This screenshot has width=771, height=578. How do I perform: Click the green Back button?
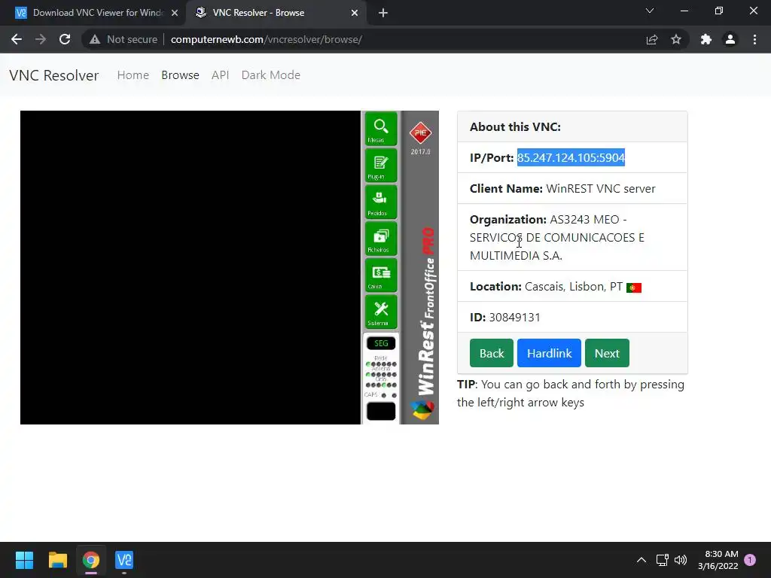click(491, 353)
